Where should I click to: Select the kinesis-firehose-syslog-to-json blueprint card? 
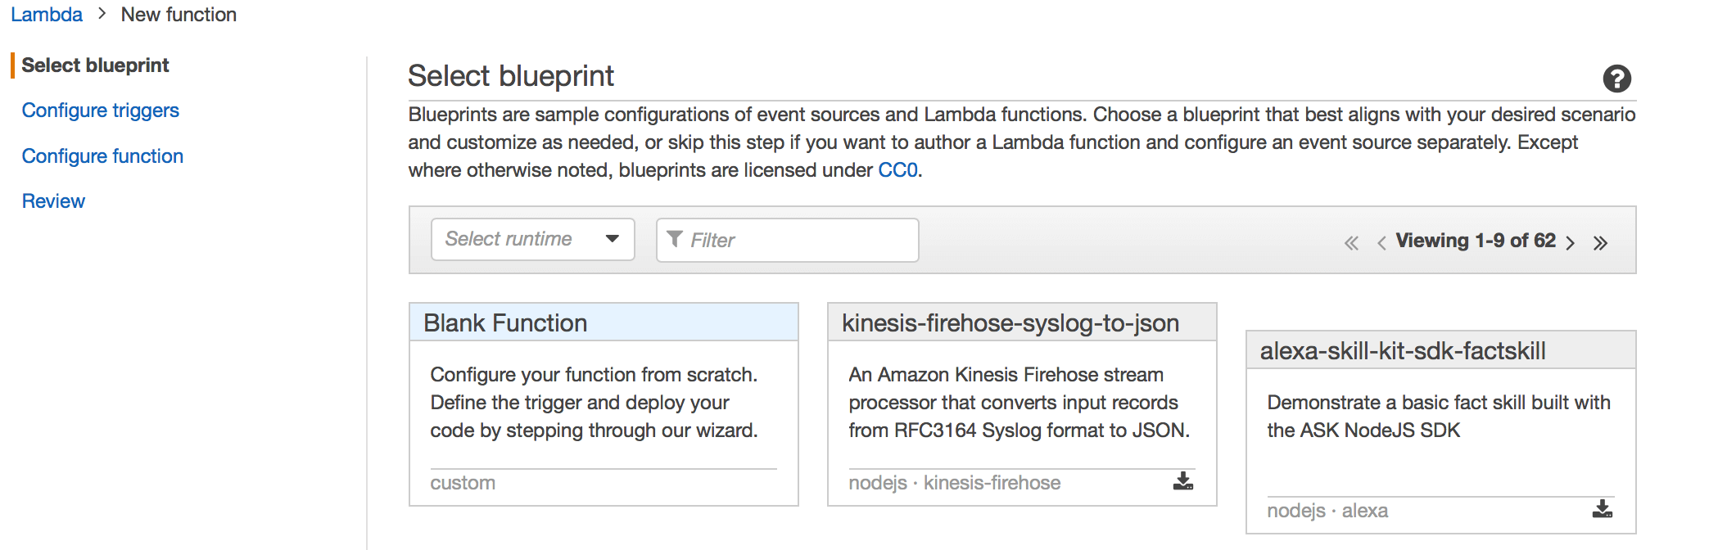click(1022, 404)
